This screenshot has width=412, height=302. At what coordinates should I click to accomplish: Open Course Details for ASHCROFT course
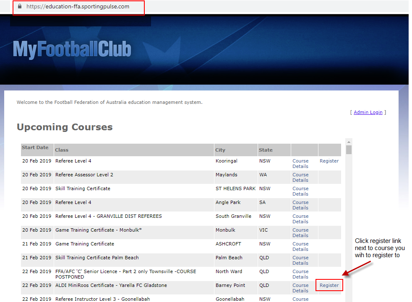pyautogui.click(x=300, y=246)
